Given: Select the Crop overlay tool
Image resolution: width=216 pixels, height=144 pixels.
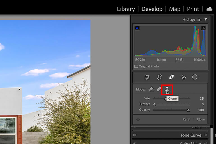Looking at the screenshot, I should [x=159, y=77].
